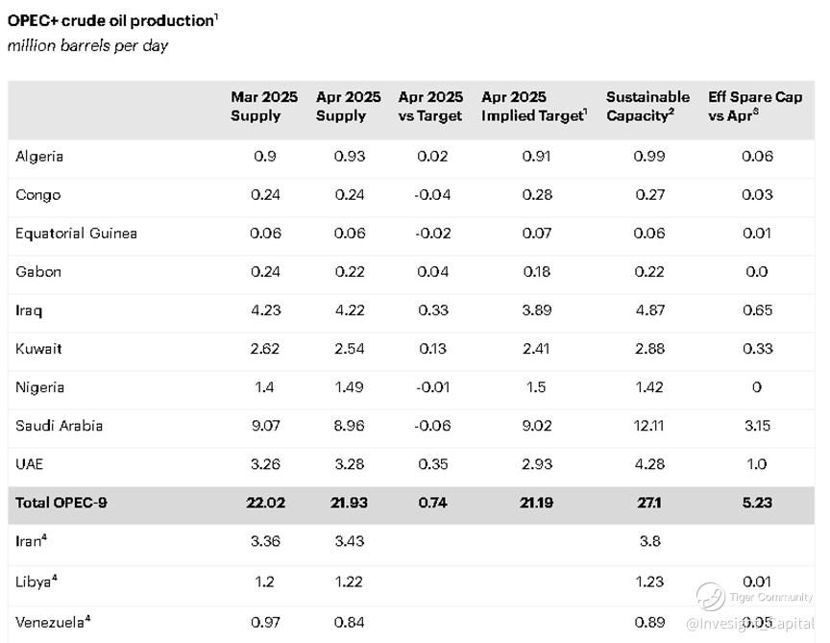Click the Eff Spare Cap vs Apr header

click(755, 106)
